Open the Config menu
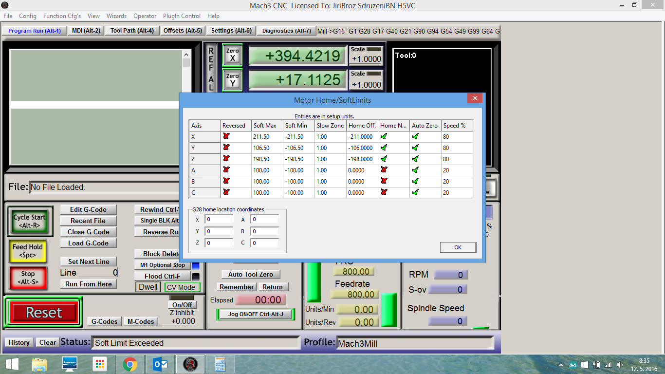Screen dimensions: 665x374 (28, 16)
